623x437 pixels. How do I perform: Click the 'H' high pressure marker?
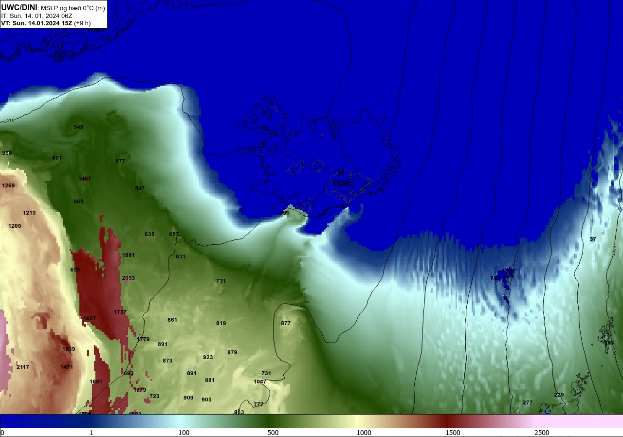click(341, 172)
